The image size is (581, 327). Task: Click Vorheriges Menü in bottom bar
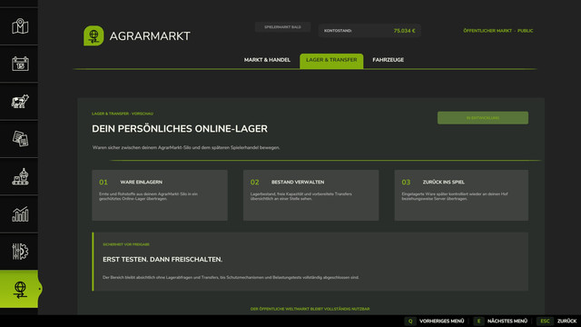point(442,321)
